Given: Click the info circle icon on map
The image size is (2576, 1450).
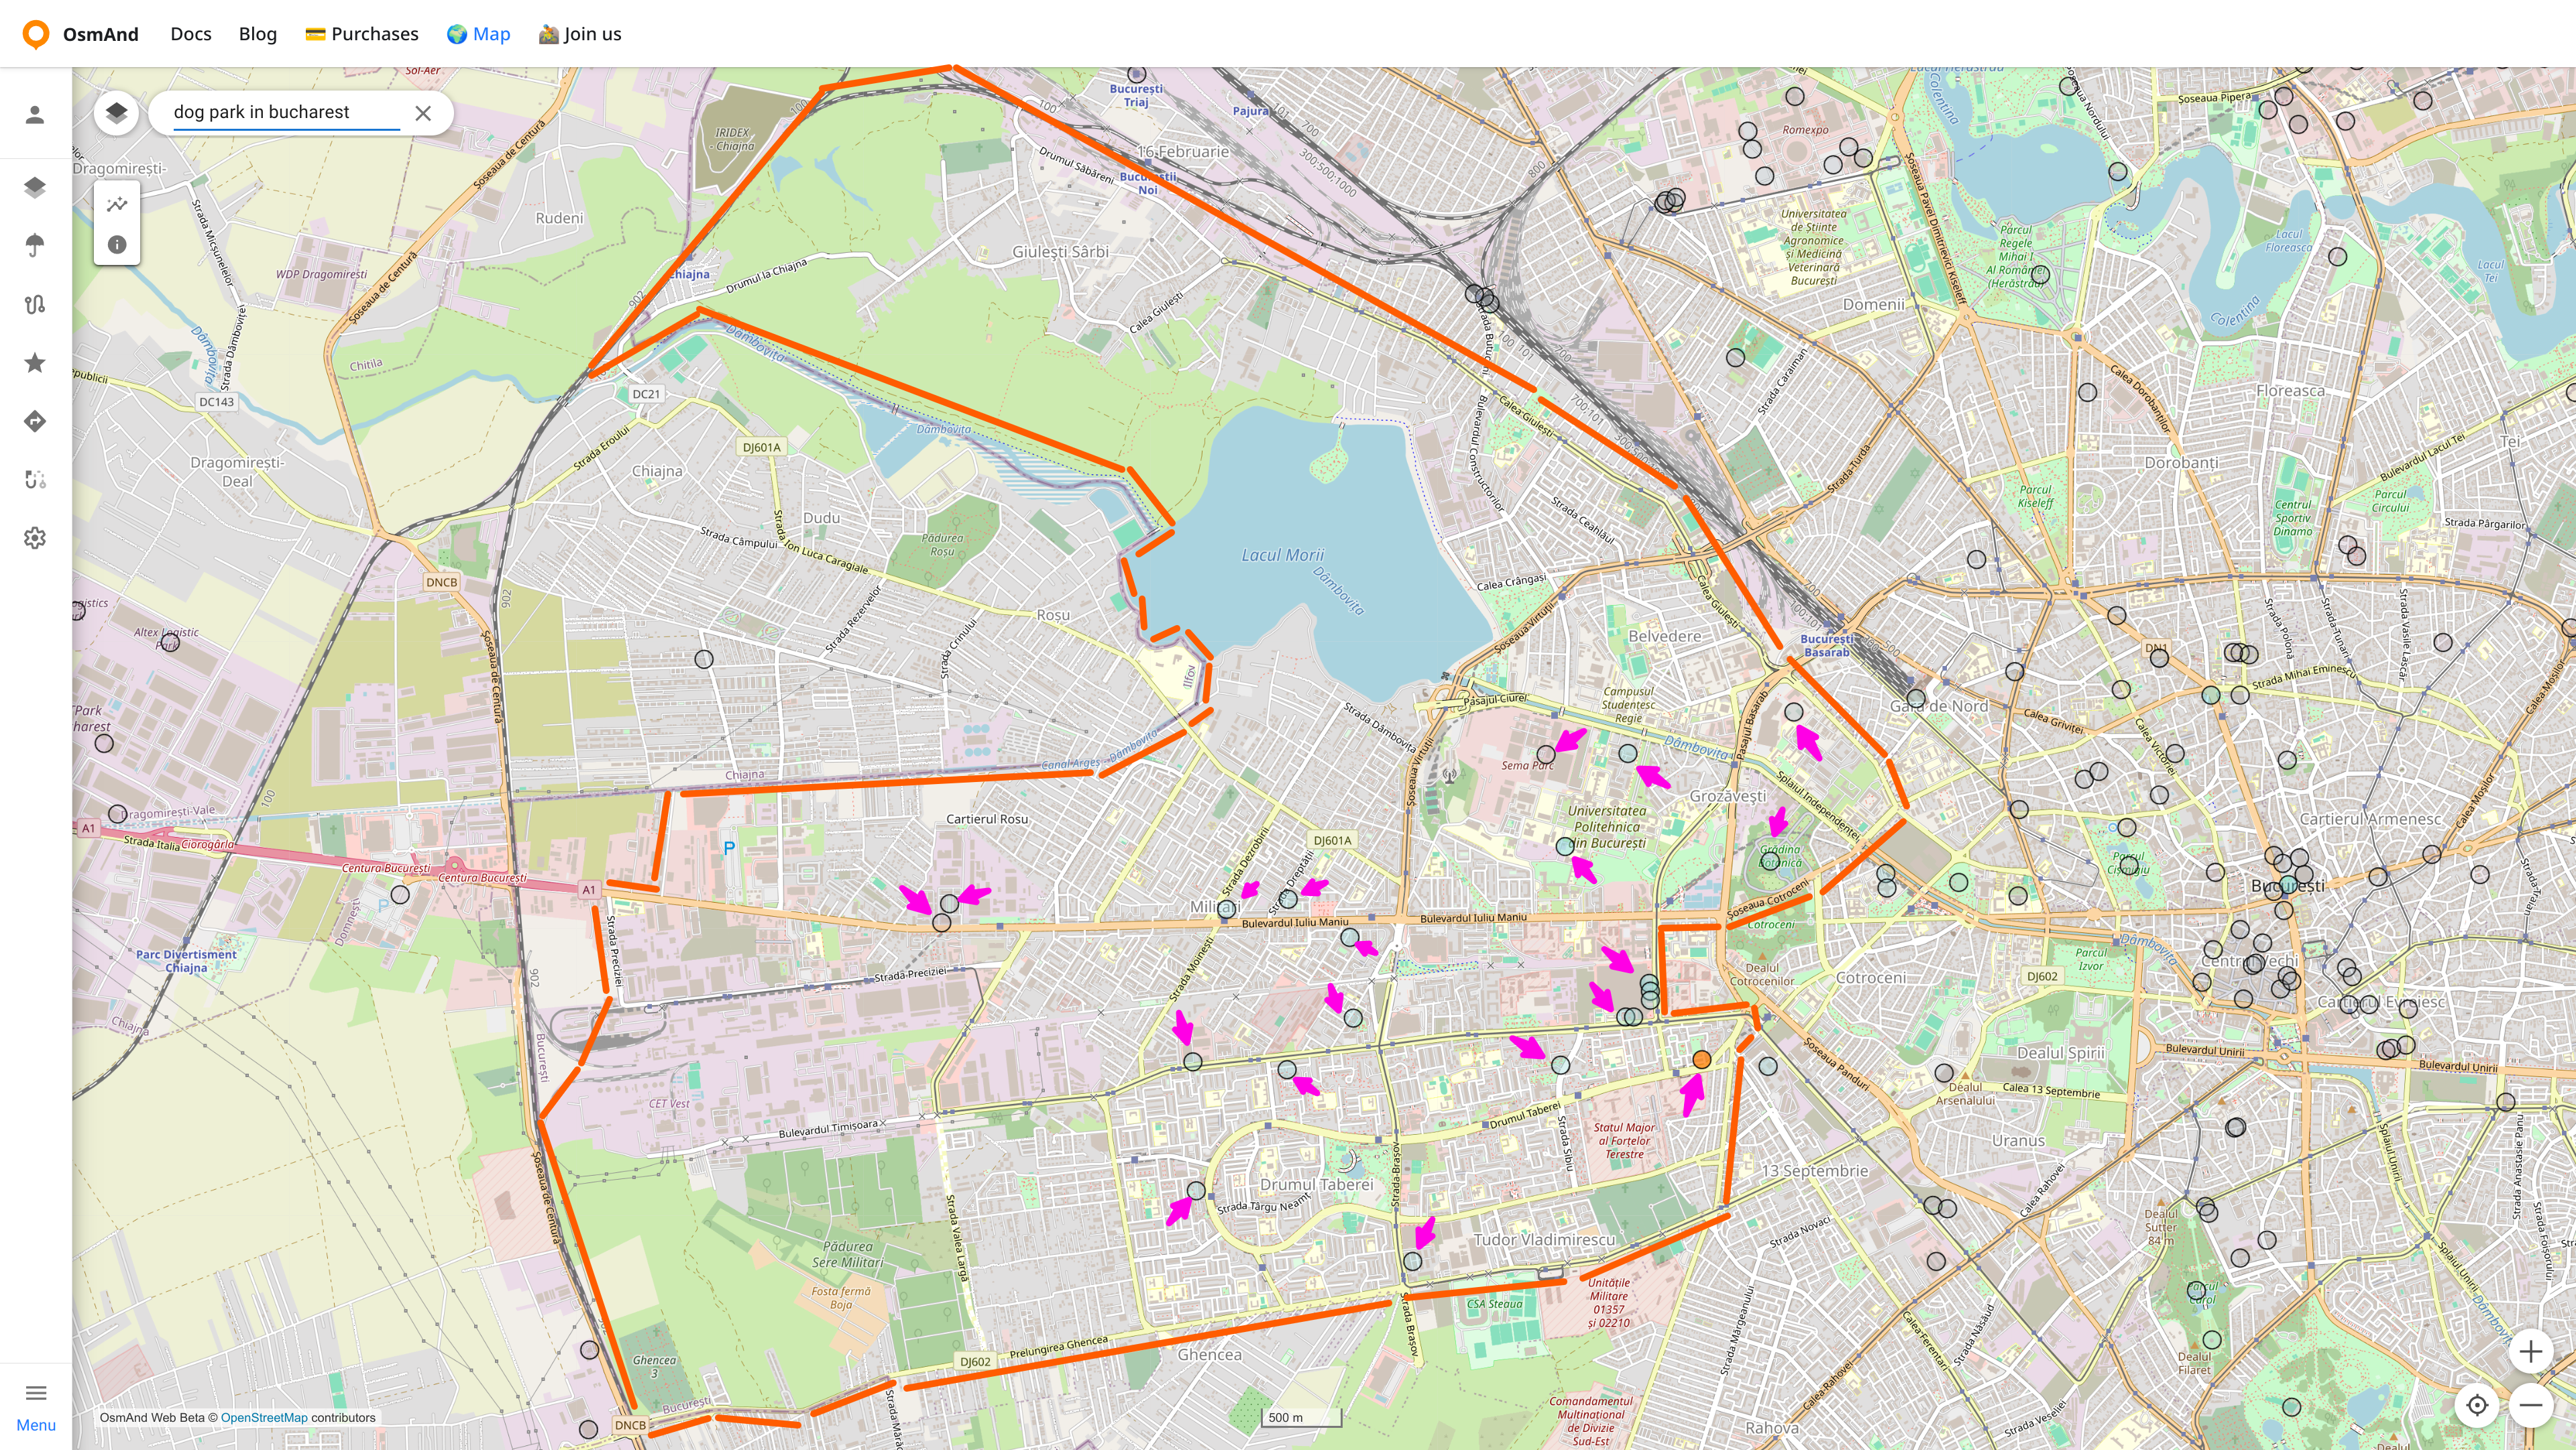Looking at the screenshot, I should coord(117,245).
